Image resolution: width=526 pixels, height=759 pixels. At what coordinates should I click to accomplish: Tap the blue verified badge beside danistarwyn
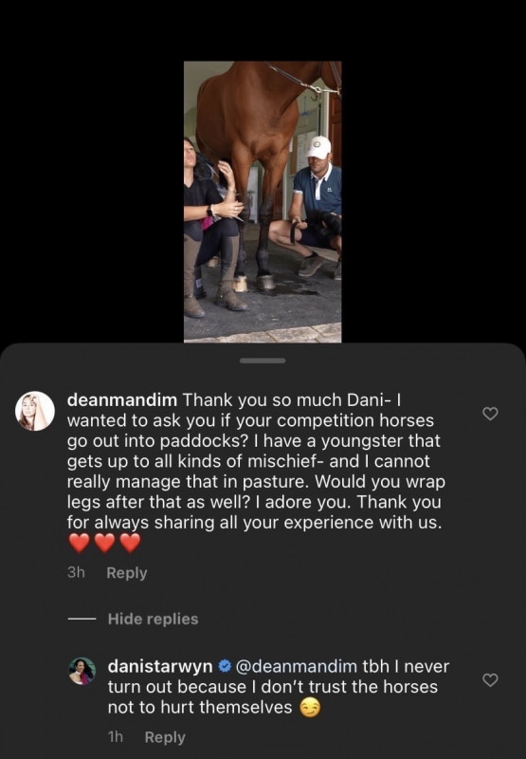[224, 667]
